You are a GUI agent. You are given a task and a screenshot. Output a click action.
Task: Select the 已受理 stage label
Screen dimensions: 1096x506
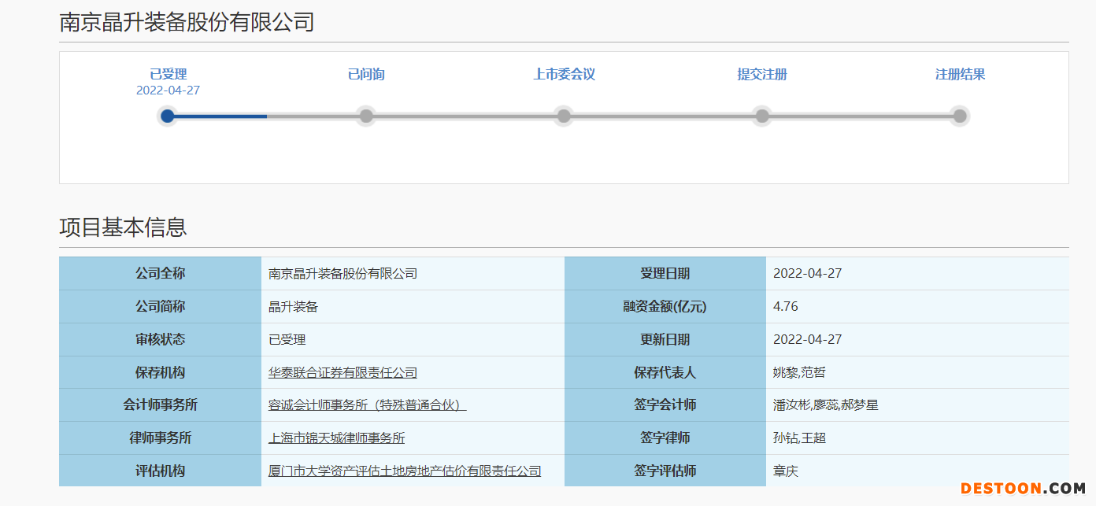pyautogui.click(x=168, y=75)
